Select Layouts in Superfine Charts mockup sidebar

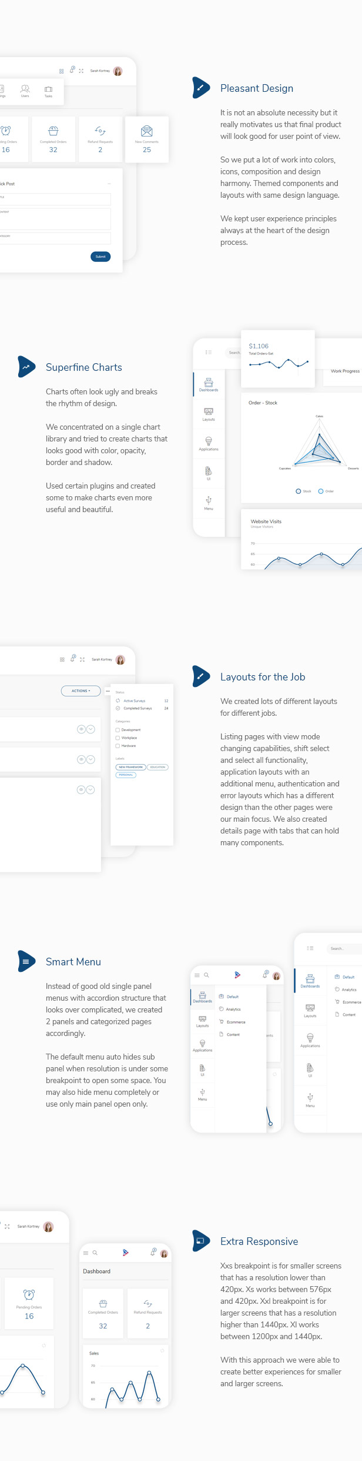[209, 414]
